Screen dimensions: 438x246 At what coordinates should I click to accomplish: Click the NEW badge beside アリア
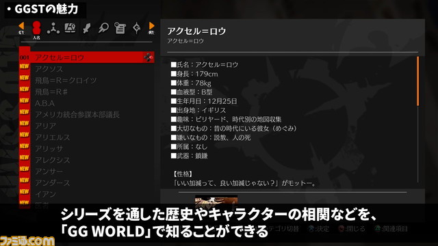pos(25,123)
